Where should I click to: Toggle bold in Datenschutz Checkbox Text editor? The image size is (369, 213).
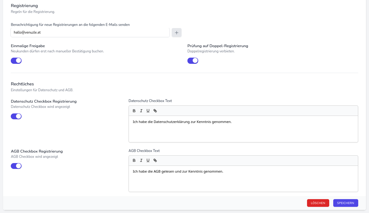tap(134, 111)
